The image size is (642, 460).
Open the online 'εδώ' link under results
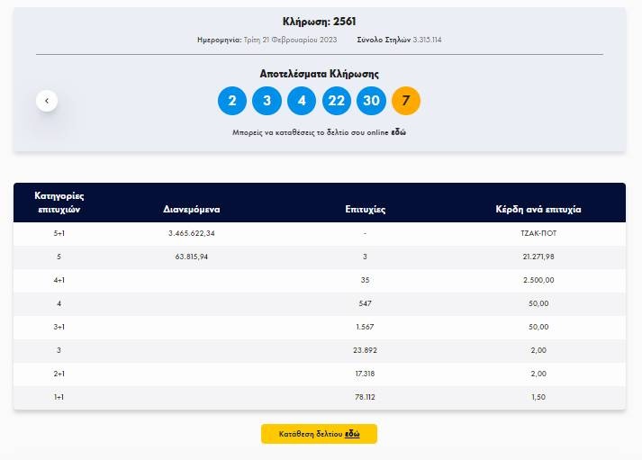point(398,132)
